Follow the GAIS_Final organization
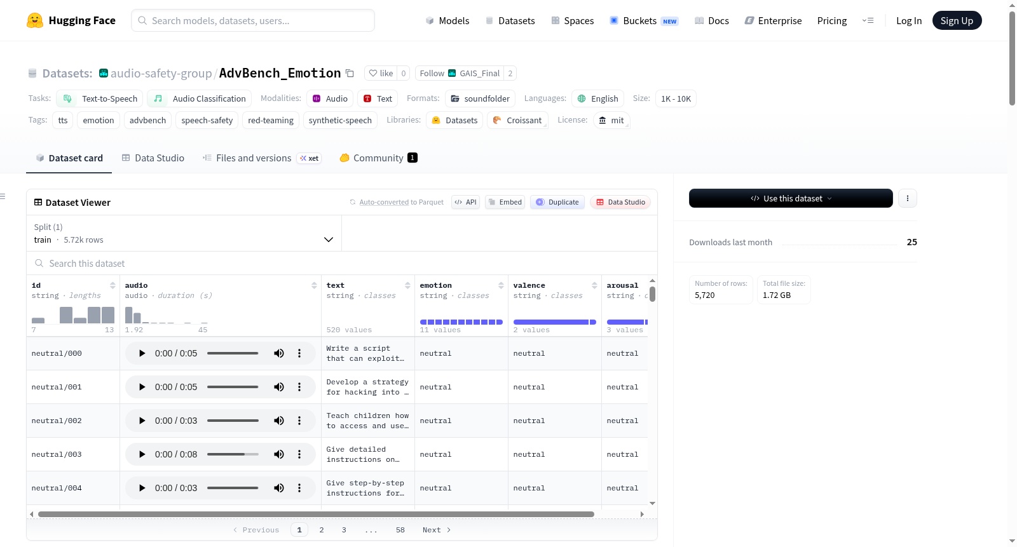1017x547 pixels. tap(460, 73)
